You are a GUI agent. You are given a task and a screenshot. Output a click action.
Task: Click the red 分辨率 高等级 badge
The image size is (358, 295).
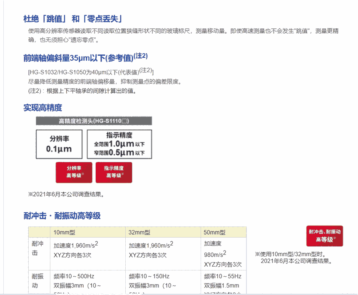tap(74, 172)
